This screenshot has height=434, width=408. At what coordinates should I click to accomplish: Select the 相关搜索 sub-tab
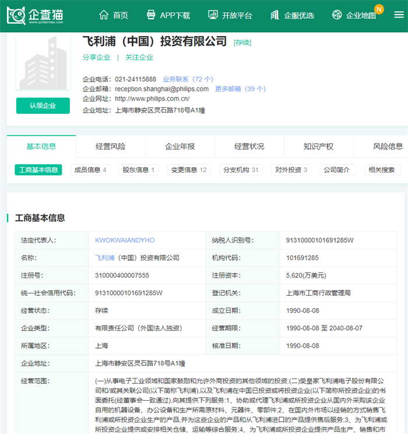coord(382,170)
